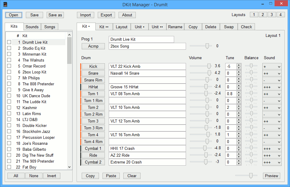Switch to the Kit •• tab
Screen dimensions: 290x187
pyautogui.click(x=104, y=27)
